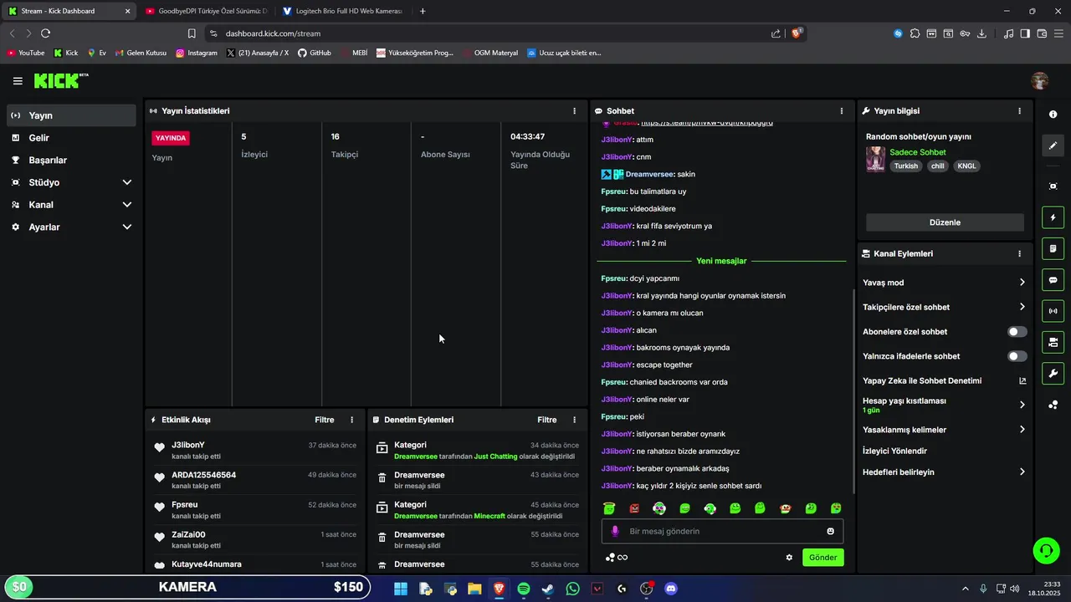This screenshot has width=1071, height=602.
Task: Open Hedefleri belirleyin settings
Action: 944,472
